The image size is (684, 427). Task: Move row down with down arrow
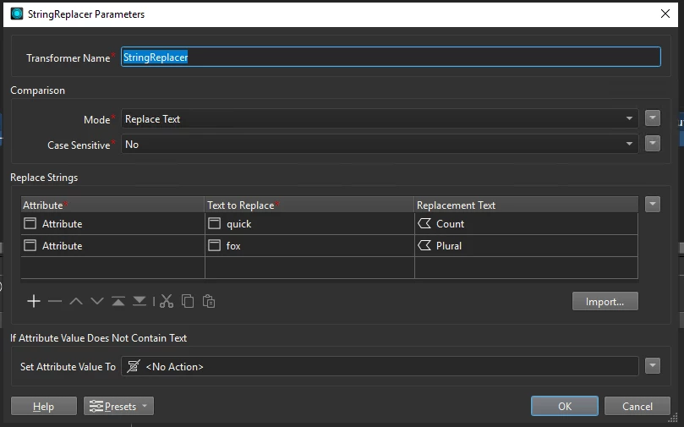point(97,301)
